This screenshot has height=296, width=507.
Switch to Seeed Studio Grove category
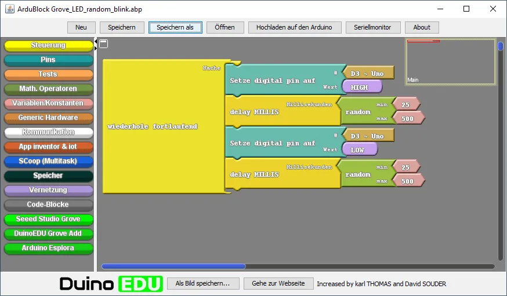click(48, 219)
